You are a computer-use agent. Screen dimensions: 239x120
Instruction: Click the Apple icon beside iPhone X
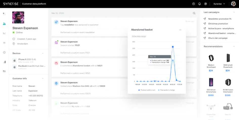[14, 61]
